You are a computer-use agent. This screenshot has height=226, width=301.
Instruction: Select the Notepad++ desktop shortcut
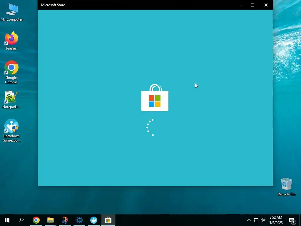coord(11,99)
